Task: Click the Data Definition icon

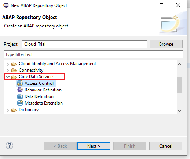Action: 20,96
